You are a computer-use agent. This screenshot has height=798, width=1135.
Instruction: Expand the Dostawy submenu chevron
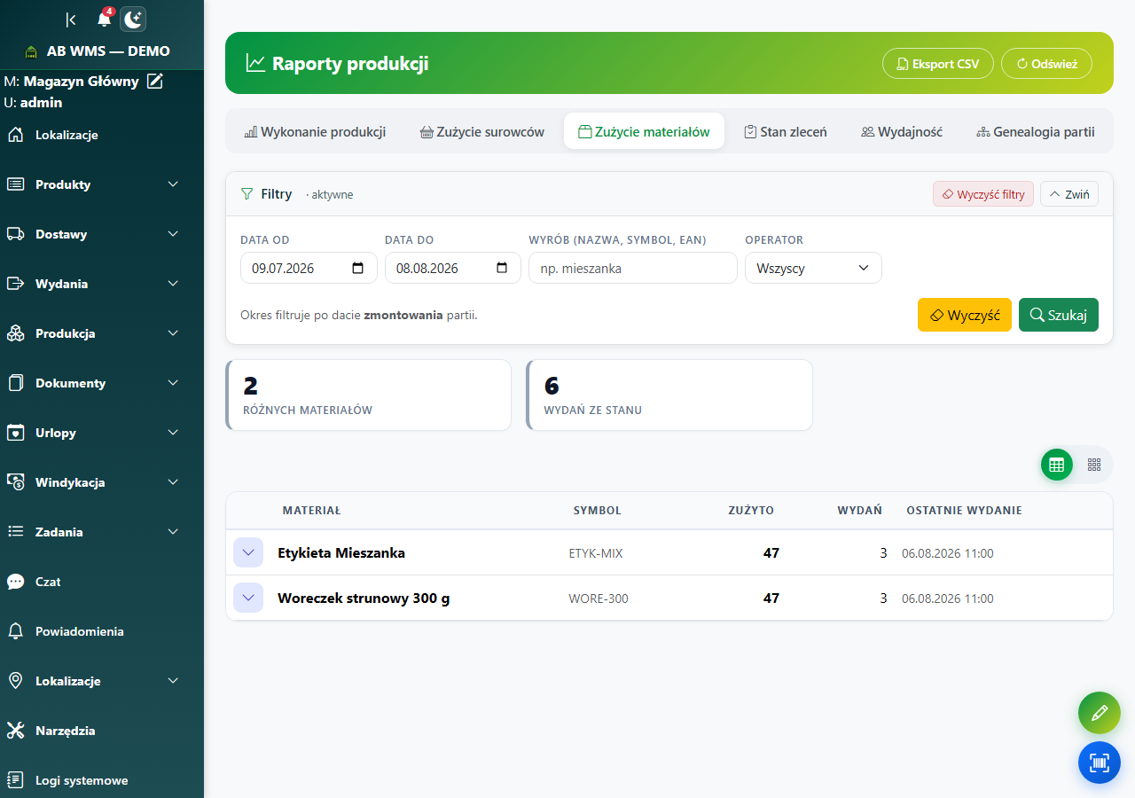coord(173,234)
